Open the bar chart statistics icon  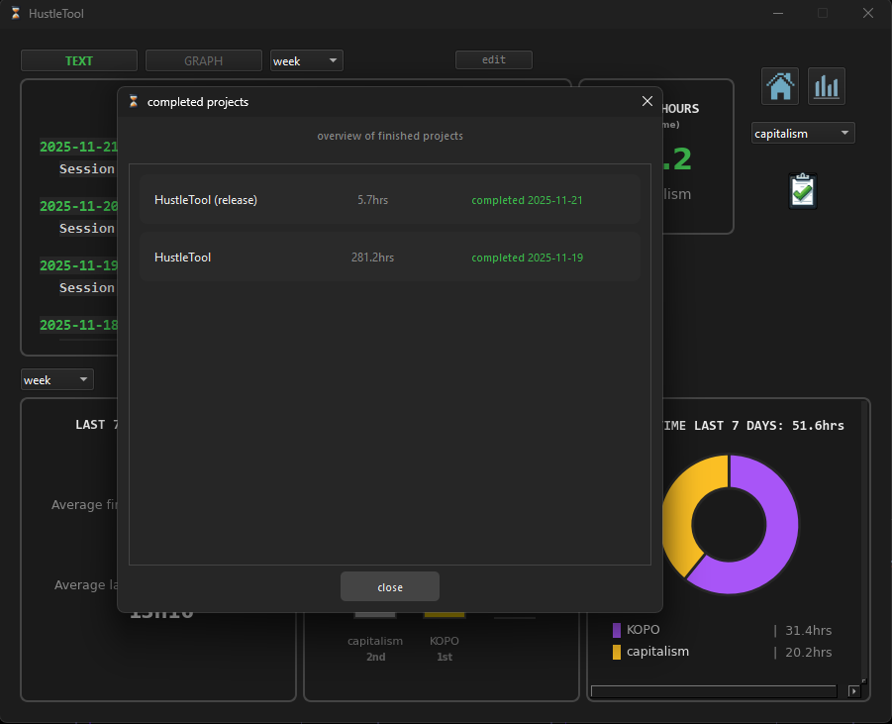826,86
